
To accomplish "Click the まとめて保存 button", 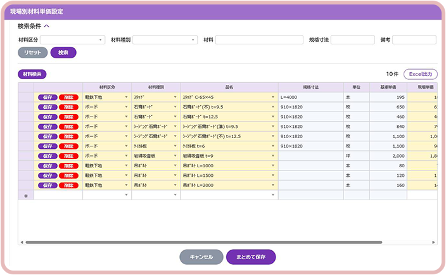I will coord(251,257).
